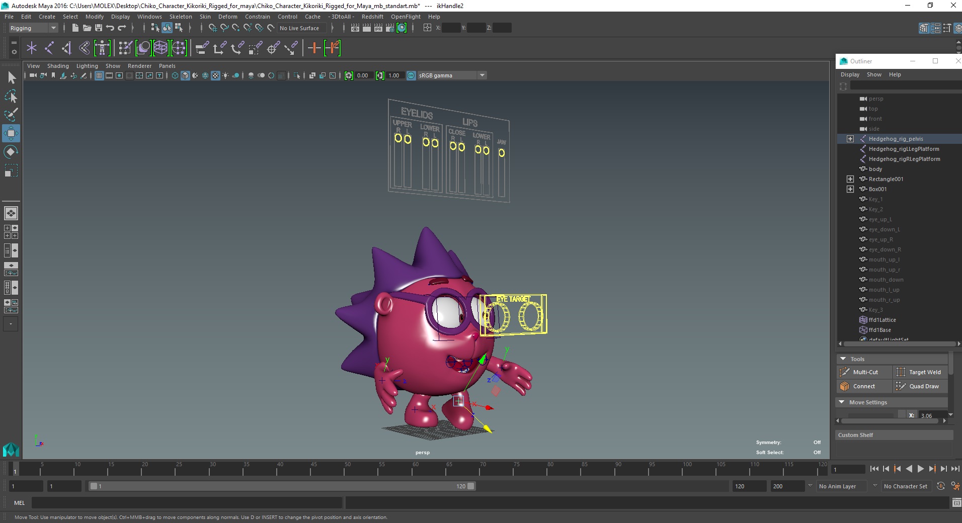This screenshot has width=962, height=523.
Task: Click the Multi-Cut tool button
Action: 864,372
